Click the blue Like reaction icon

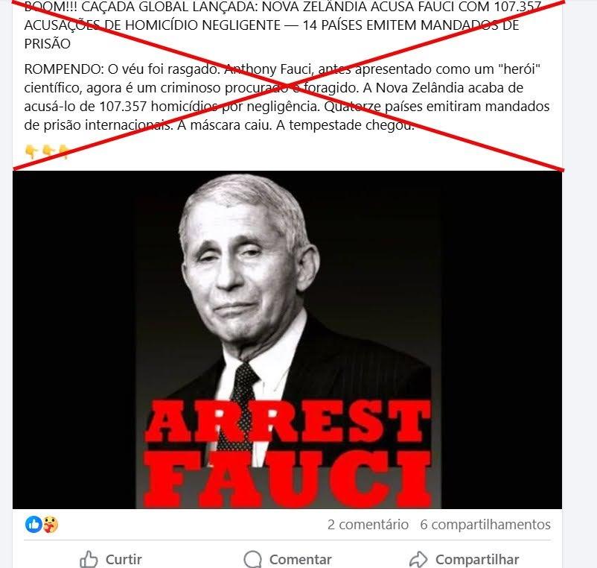[33, 524]
